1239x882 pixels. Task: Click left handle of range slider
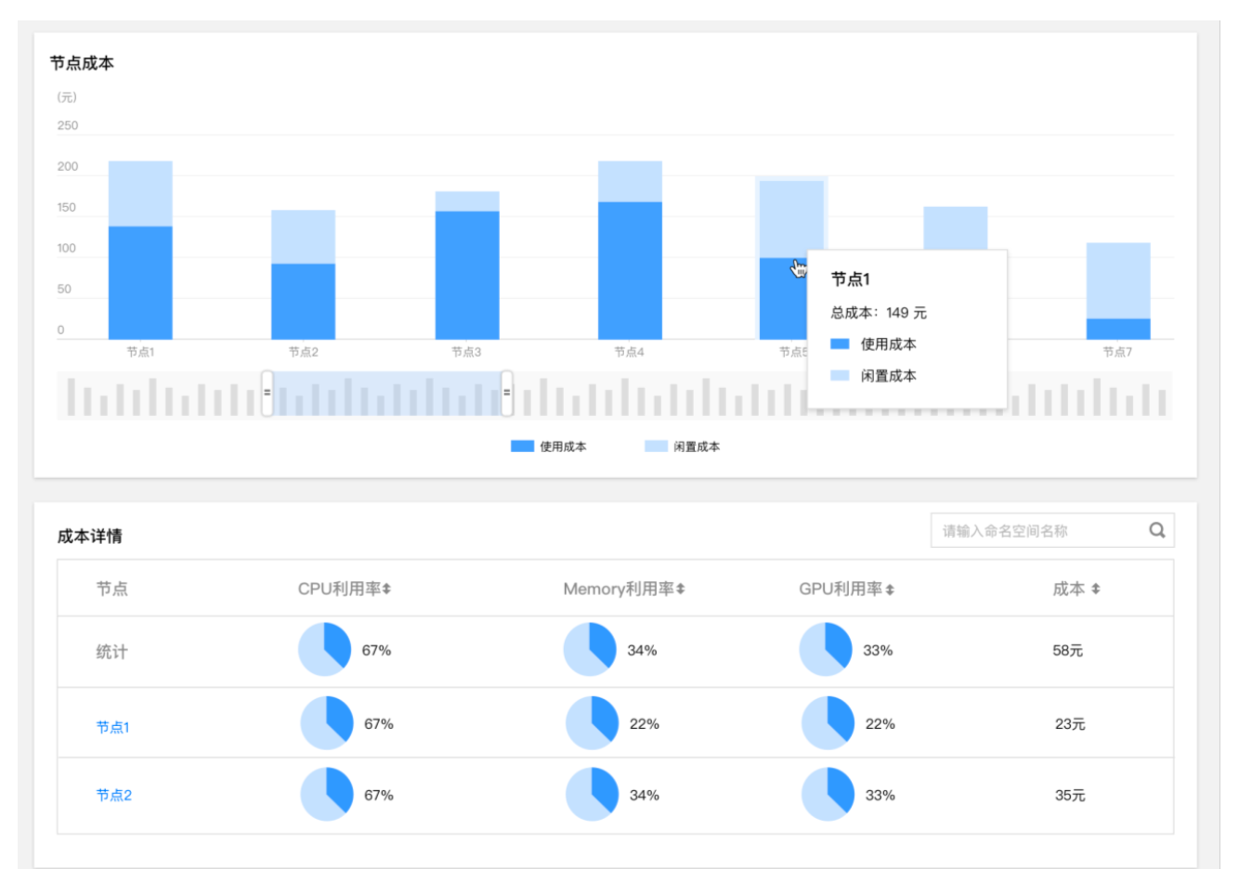[267, 393]
